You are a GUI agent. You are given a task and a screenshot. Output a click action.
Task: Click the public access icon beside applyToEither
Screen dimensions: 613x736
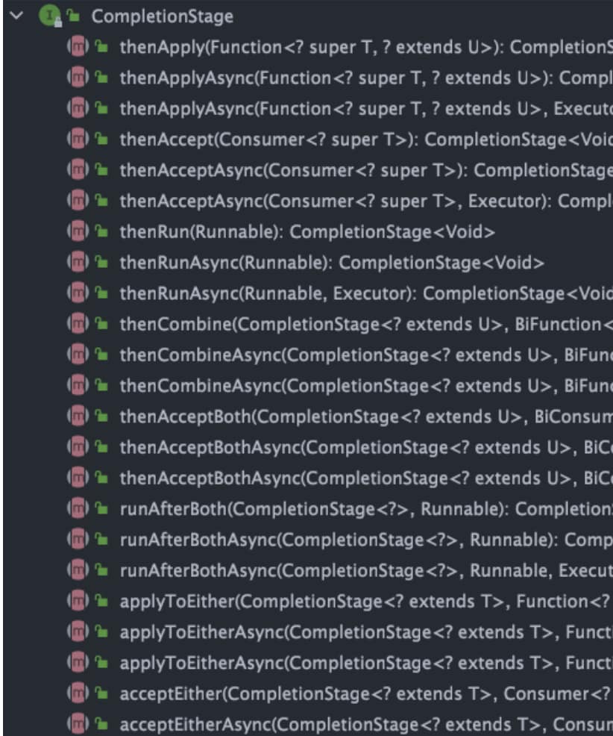coord(100,602)
